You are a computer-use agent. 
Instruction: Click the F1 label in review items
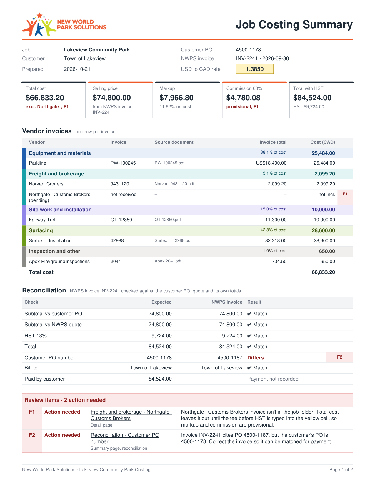32,412
